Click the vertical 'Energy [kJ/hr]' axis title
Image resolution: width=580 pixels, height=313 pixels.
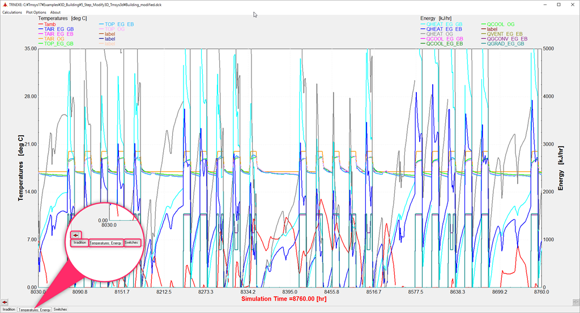coord(561,168)
